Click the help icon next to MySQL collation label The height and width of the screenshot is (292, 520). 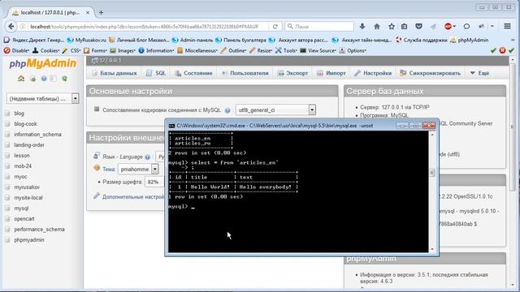pyautogui.click(x=227, y=110)
